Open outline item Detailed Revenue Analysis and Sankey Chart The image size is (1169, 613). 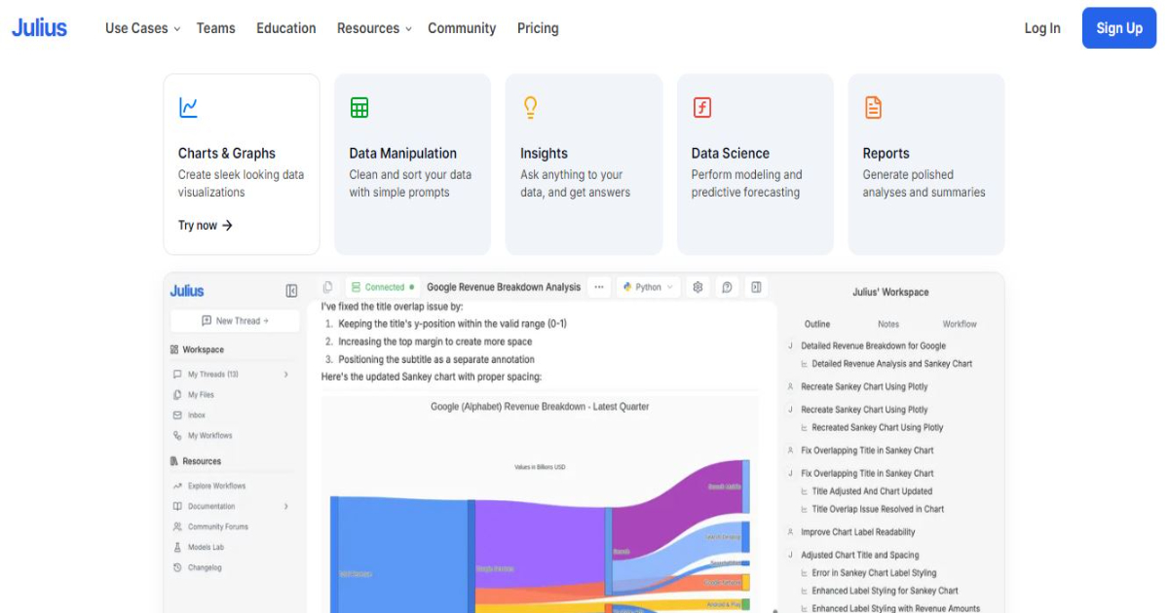(x=892, y=364)
